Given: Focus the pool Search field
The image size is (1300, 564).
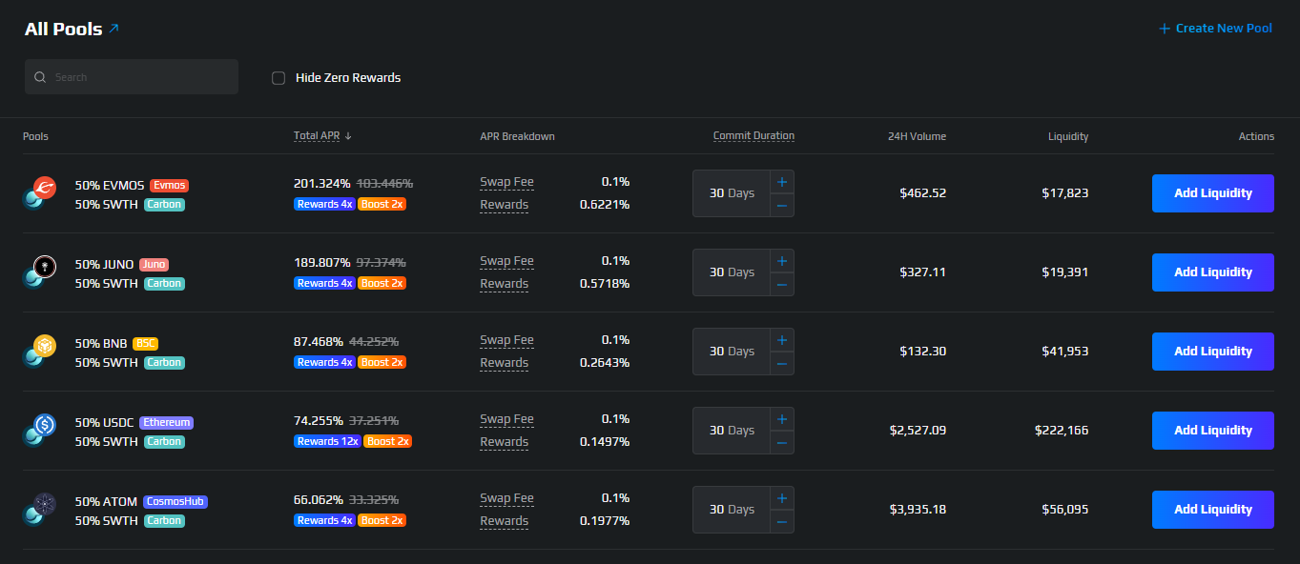Looking at the screenshot, I should 132,77.
